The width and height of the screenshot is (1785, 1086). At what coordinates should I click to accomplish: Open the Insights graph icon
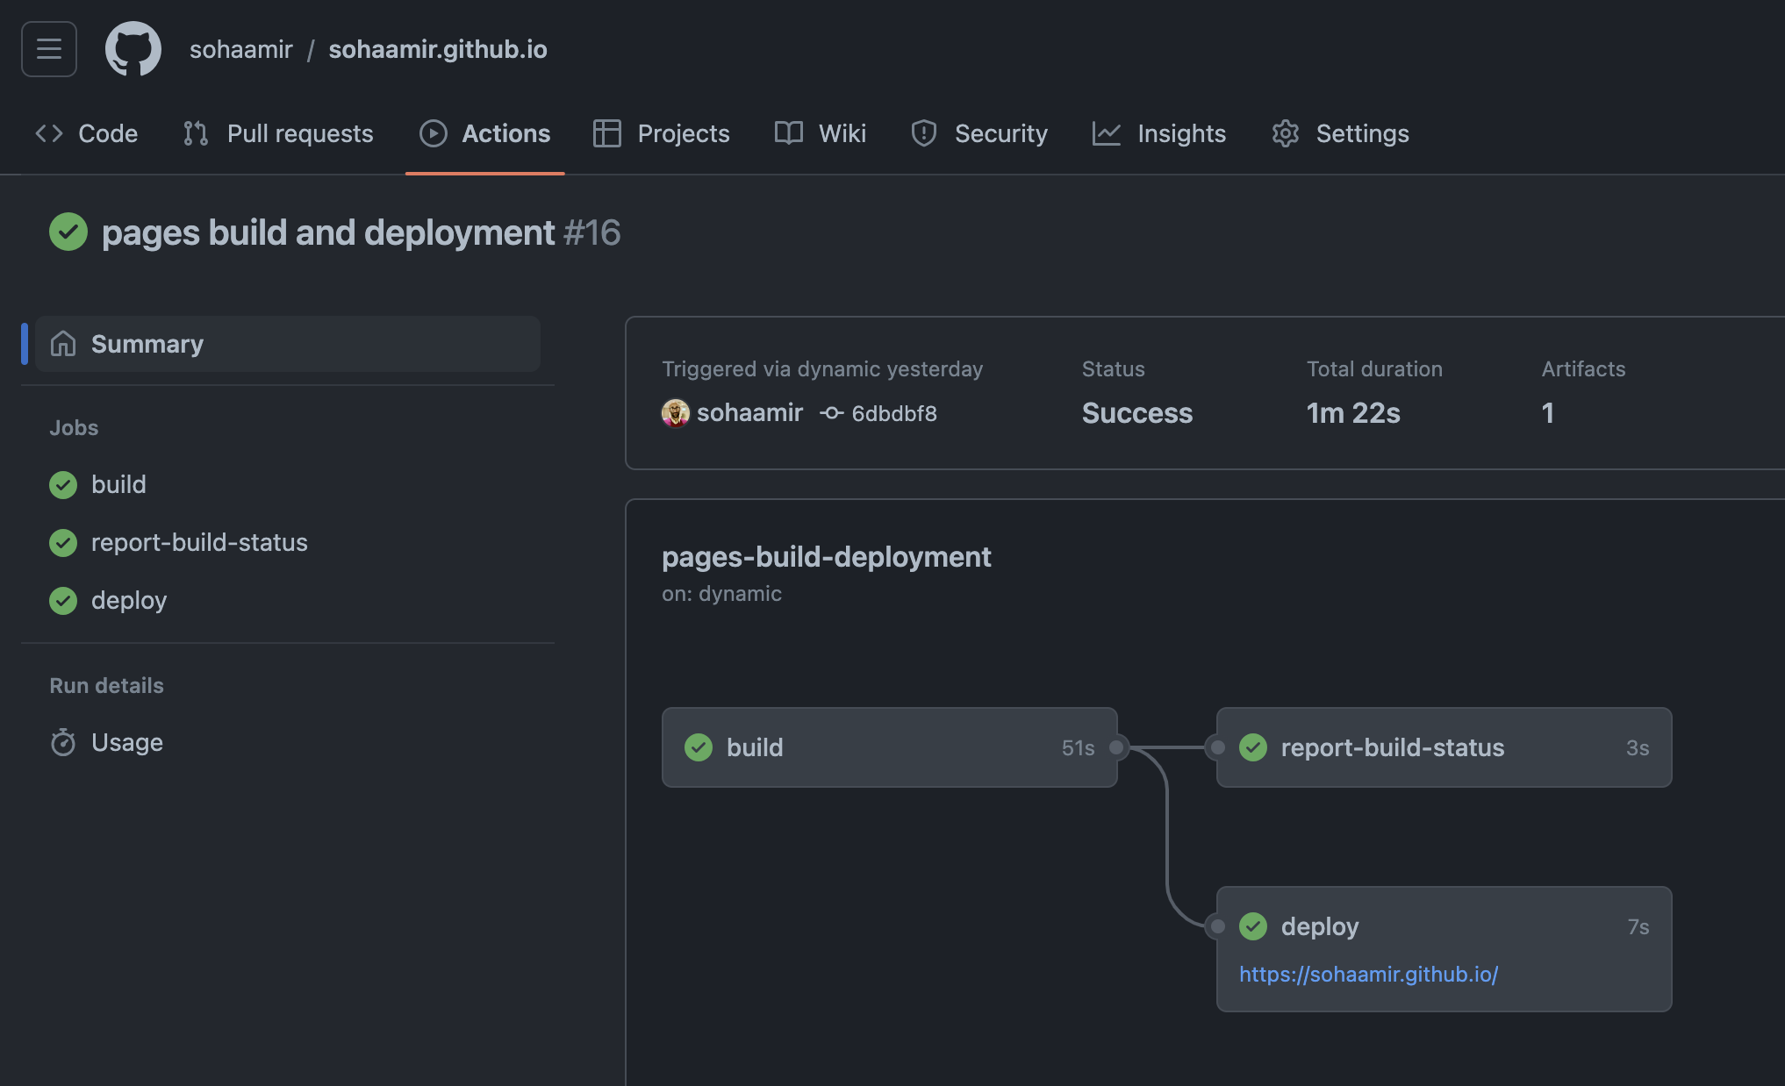(1107, 133)
